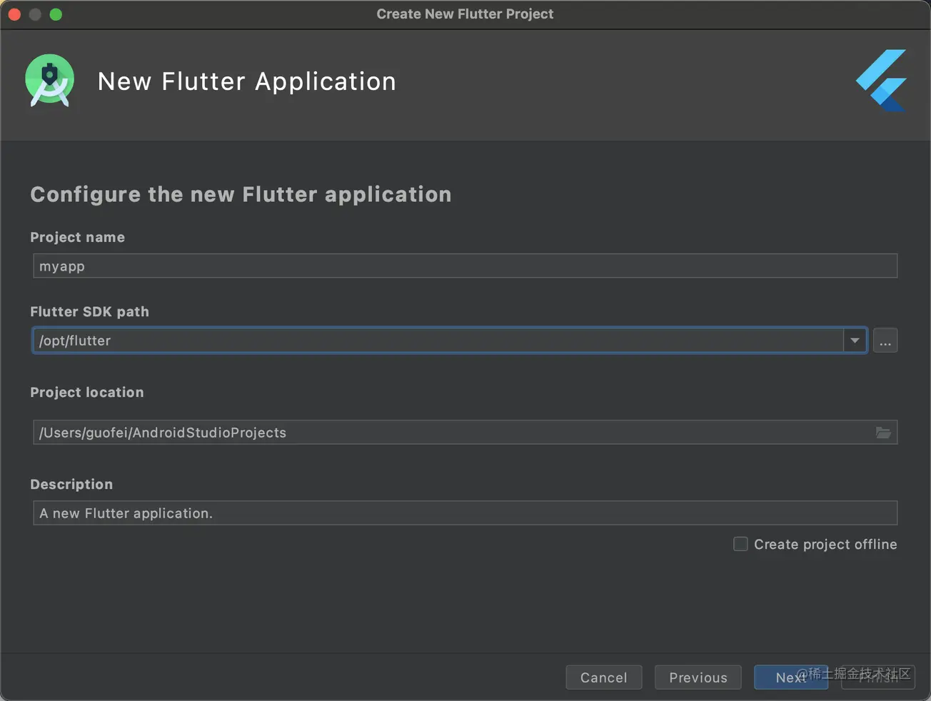Screen dimensions: 931x701
Task: Click the Create project offline label text
Action: [825, 544]
